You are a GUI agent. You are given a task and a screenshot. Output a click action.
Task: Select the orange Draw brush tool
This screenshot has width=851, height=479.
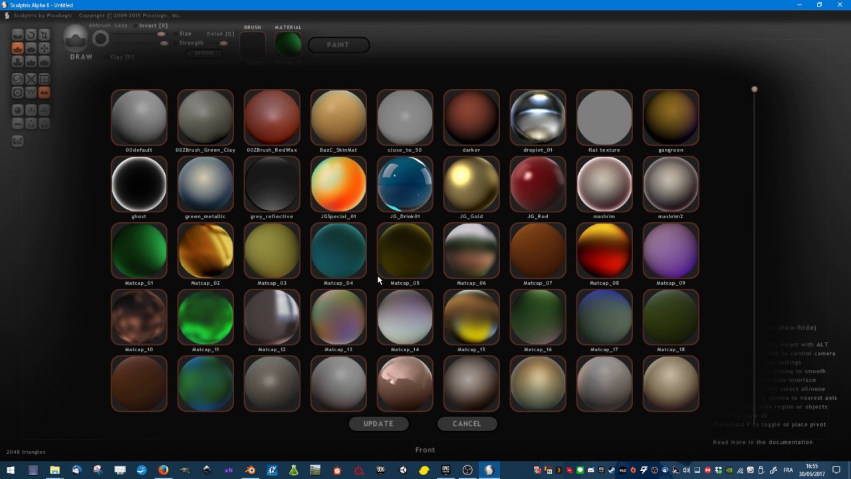click(x=18, y=48)
